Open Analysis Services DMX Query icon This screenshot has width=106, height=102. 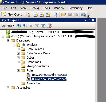point(42,14)
